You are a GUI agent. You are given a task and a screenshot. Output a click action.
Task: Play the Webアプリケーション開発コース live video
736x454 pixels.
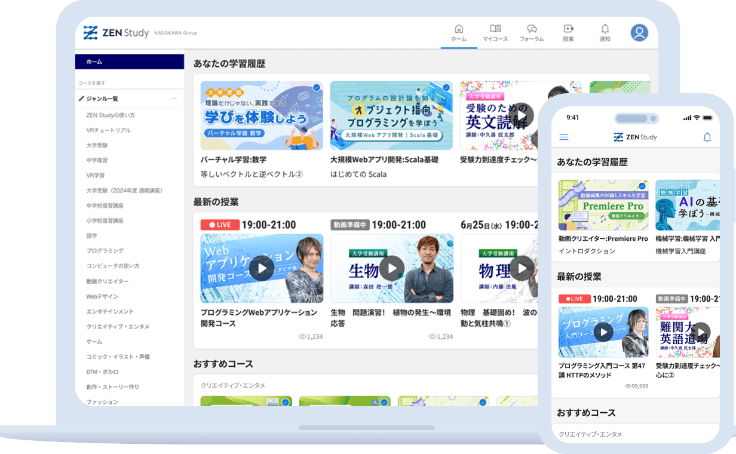262,268
